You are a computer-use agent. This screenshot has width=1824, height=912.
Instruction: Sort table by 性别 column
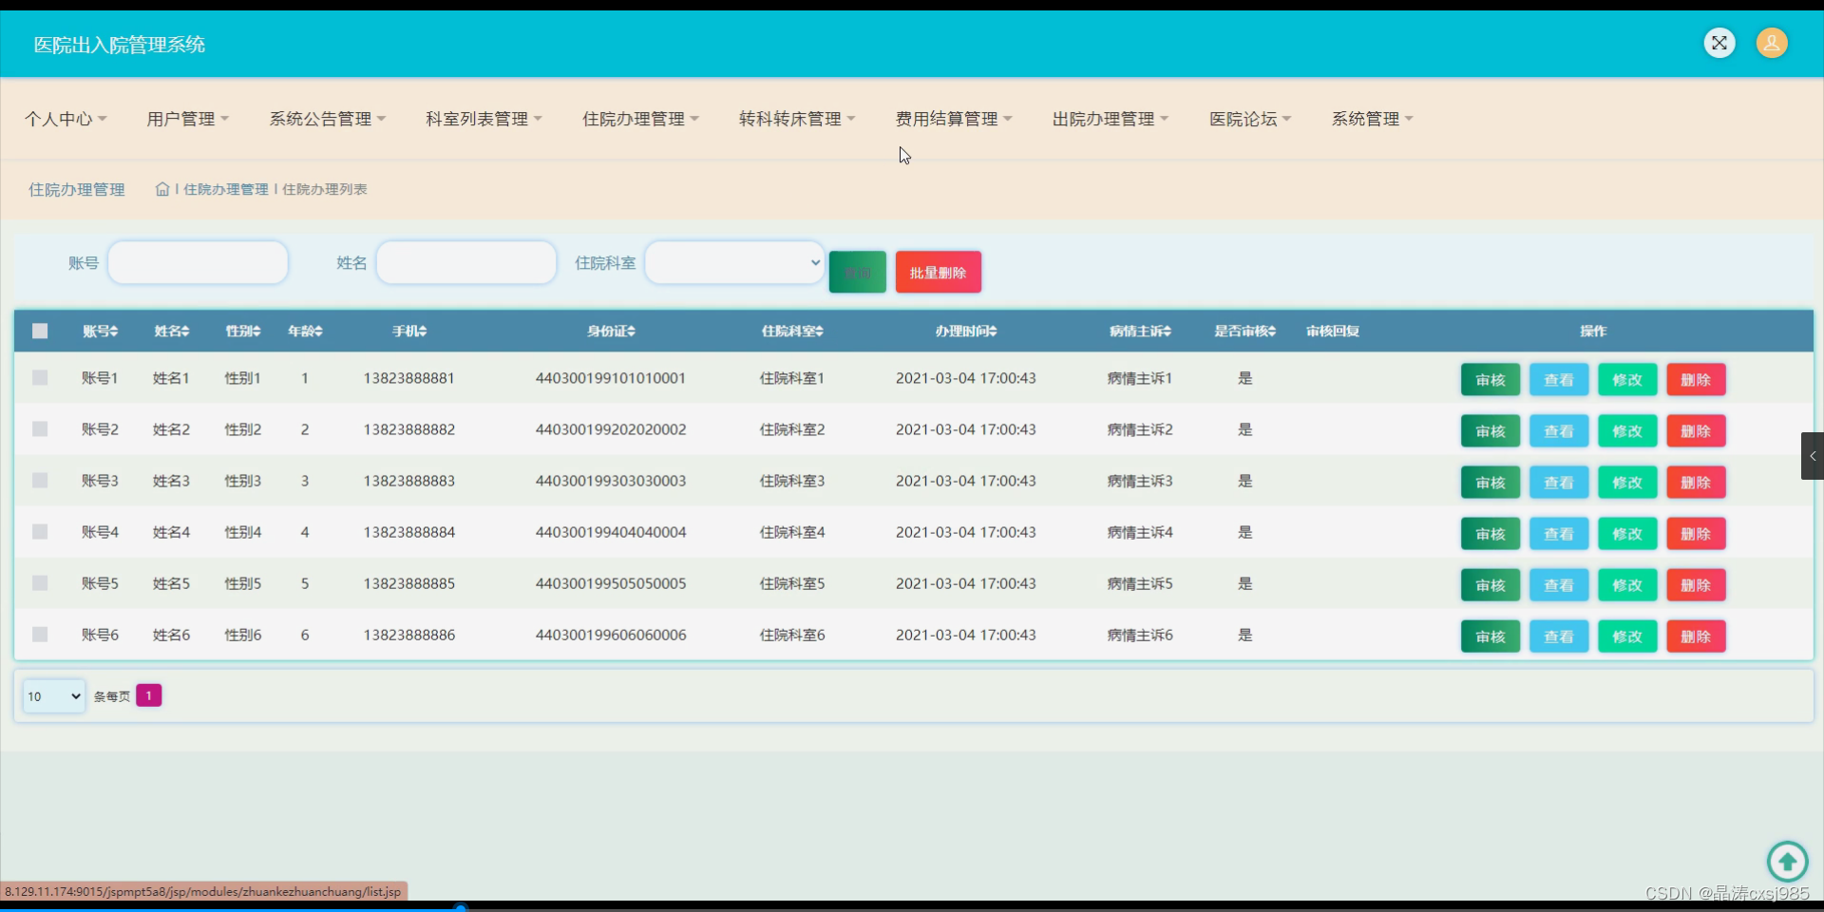click(x=243, y=331)
